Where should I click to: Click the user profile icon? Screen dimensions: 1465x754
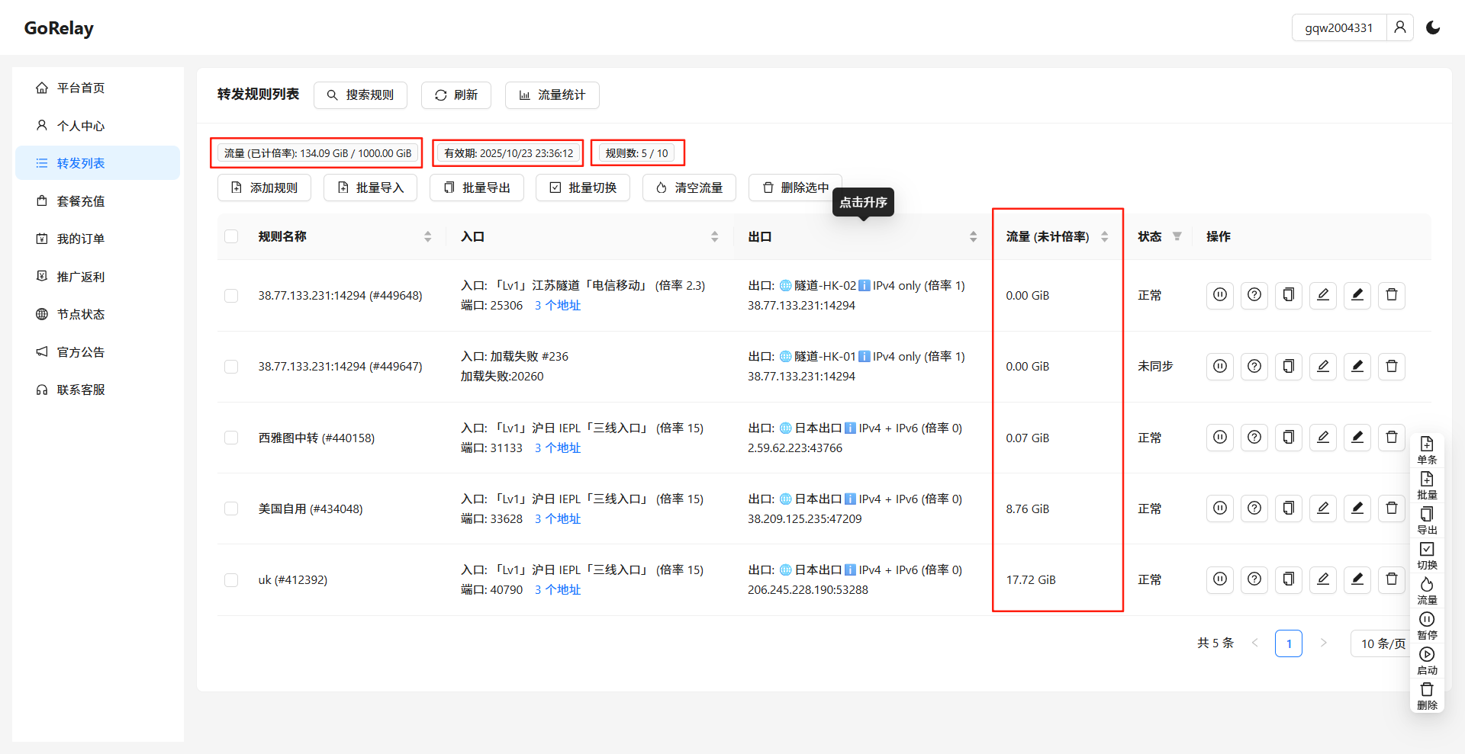coord(1399,27)
